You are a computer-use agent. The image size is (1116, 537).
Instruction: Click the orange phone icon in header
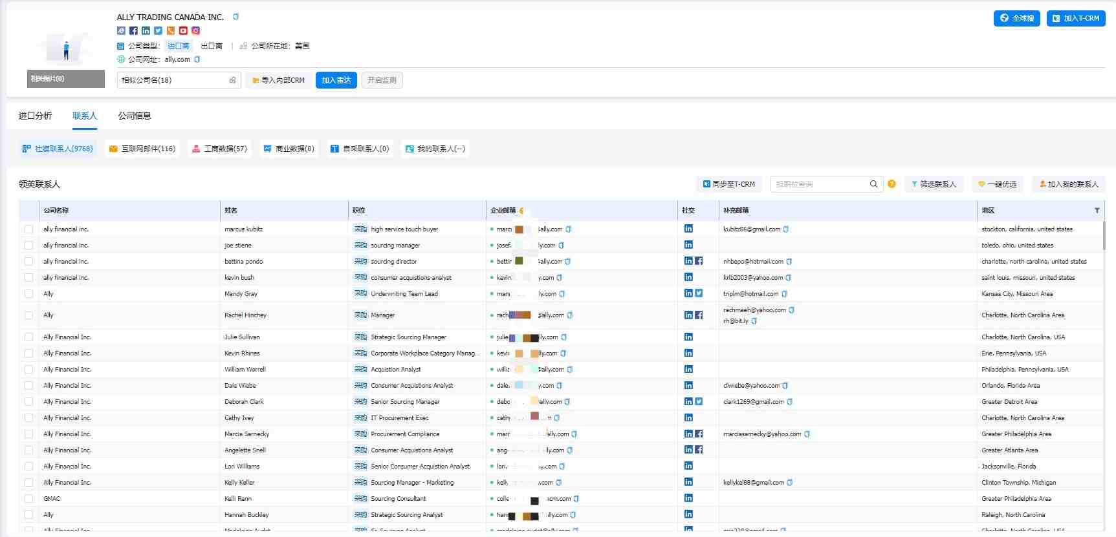[171, 30]
